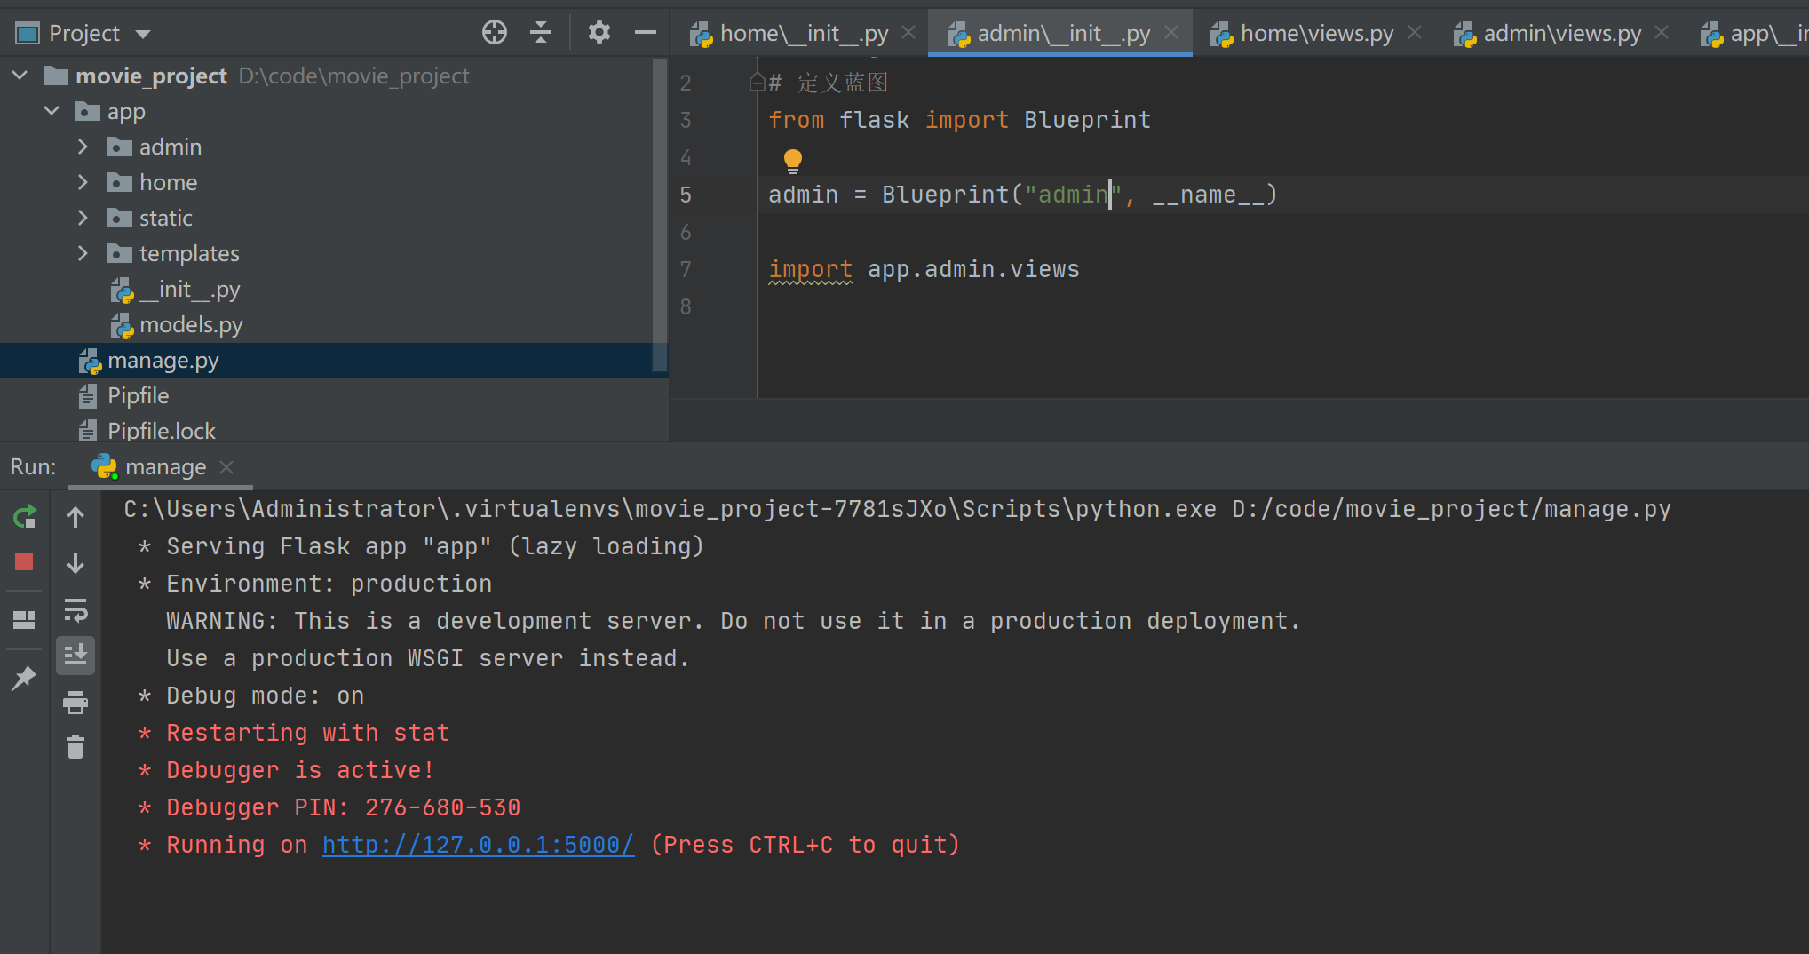Click the Project tree vertical scrollbar

coord(659,215)
